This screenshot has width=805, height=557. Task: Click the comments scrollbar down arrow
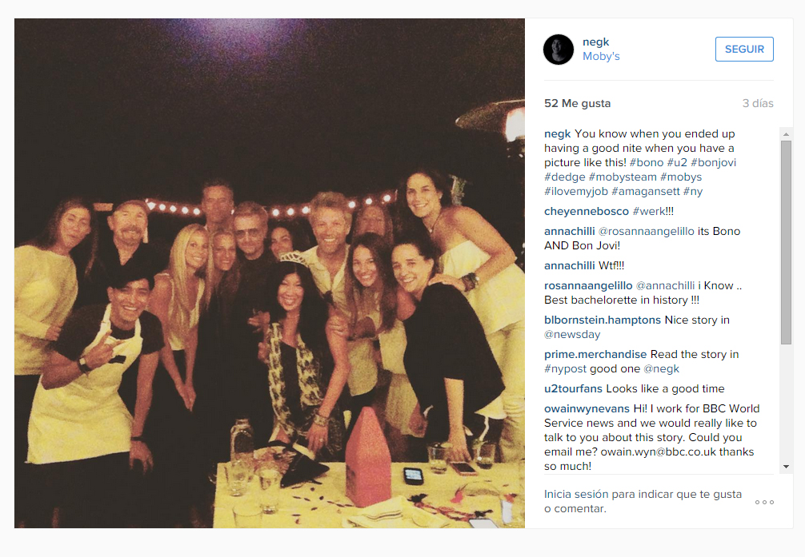point(786,467)
